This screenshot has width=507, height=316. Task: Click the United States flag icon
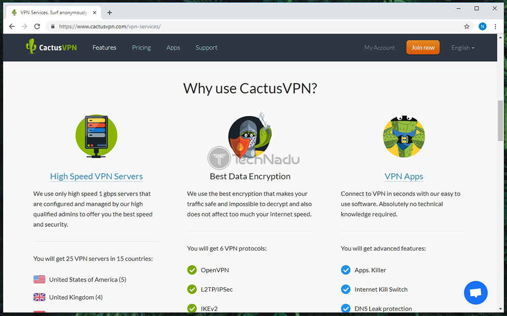[40, 280]
